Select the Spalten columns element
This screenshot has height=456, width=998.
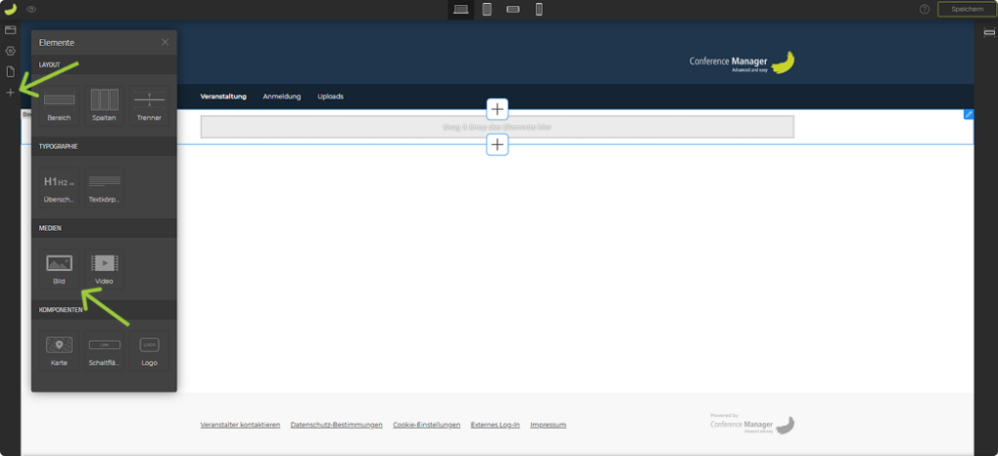click(x=104, y=106)
